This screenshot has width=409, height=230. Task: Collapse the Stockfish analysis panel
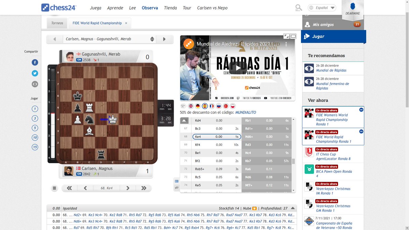coord(293,208)
